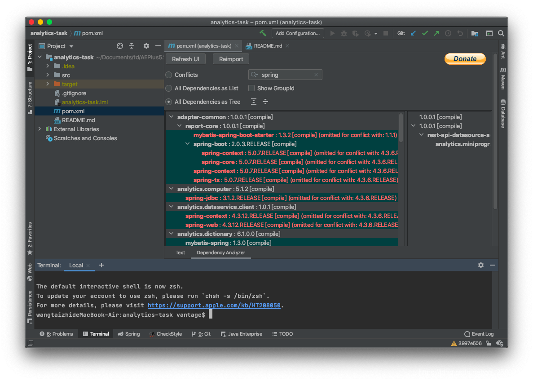This screenshot has width=533, height=381.
Task: Click the locate target icon in Project panel
Action: 120,46
